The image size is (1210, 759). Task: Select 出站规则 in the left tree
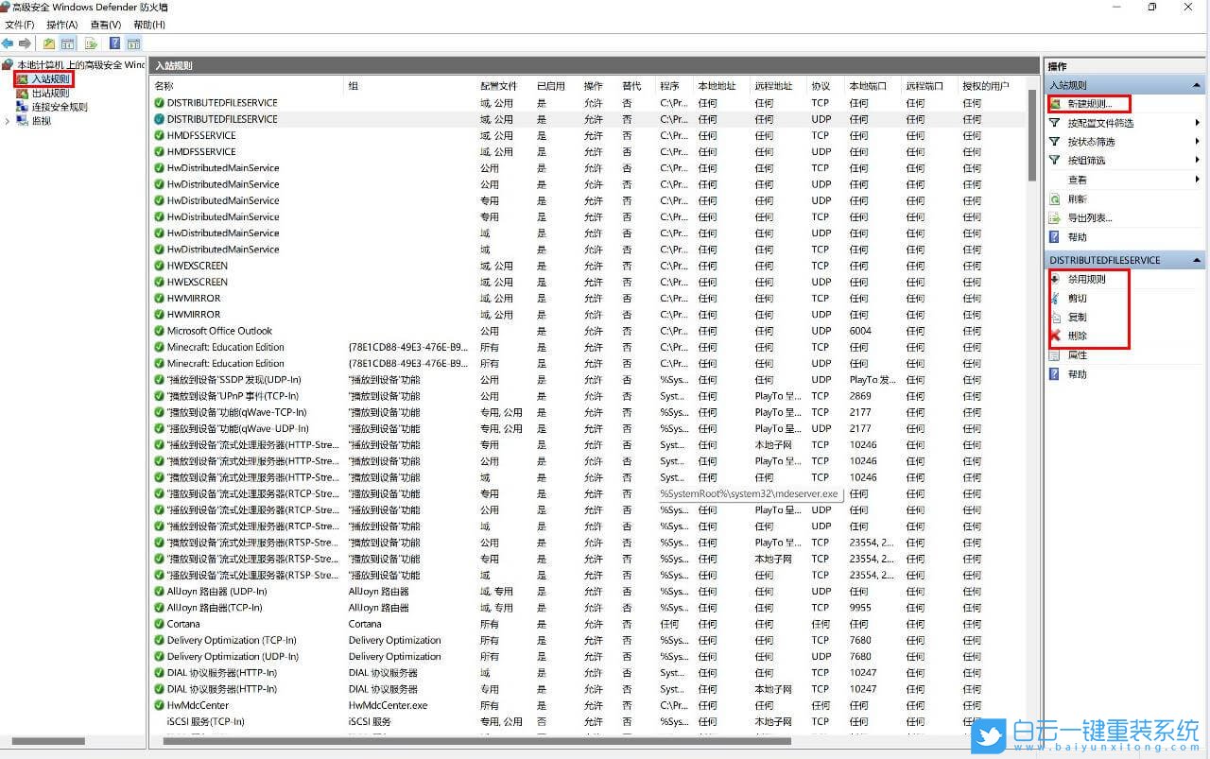[x=50, y=94]
